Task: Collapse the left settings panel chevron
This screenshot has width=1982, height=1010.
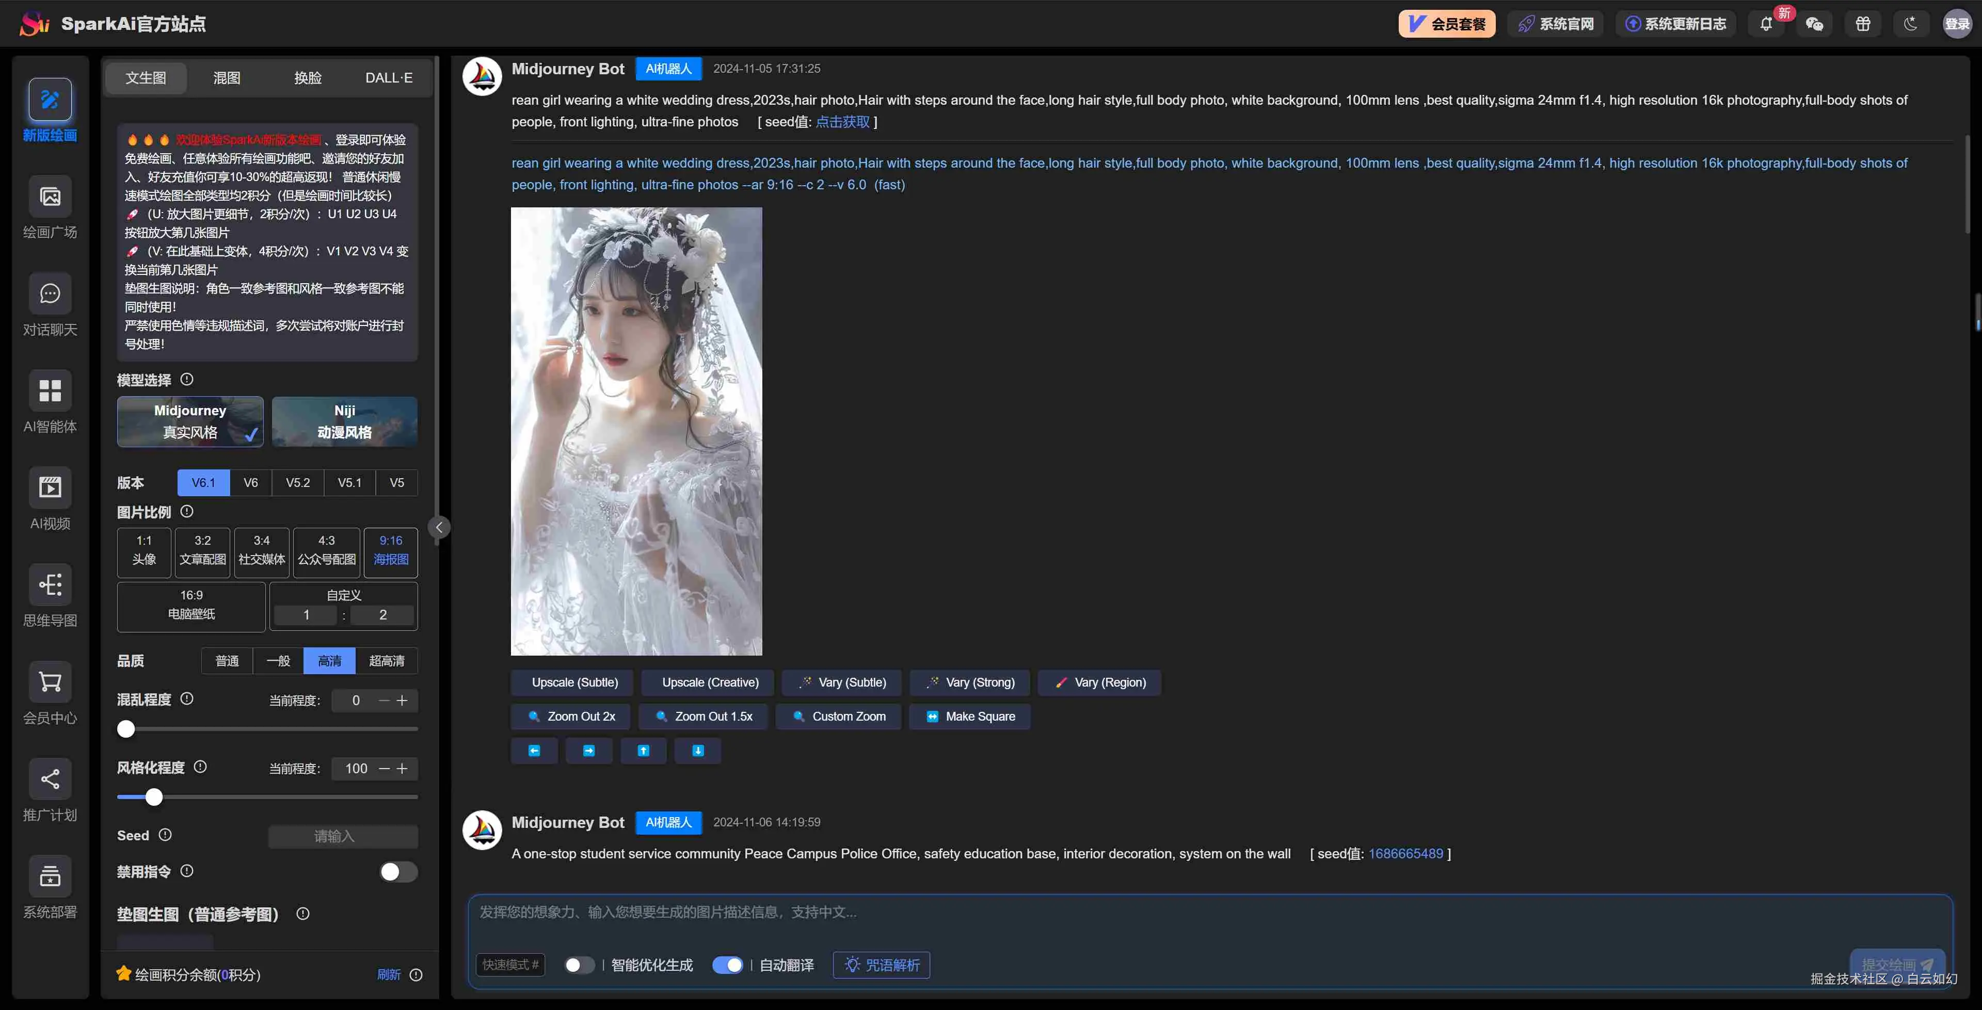Action: tap(439, 527)
